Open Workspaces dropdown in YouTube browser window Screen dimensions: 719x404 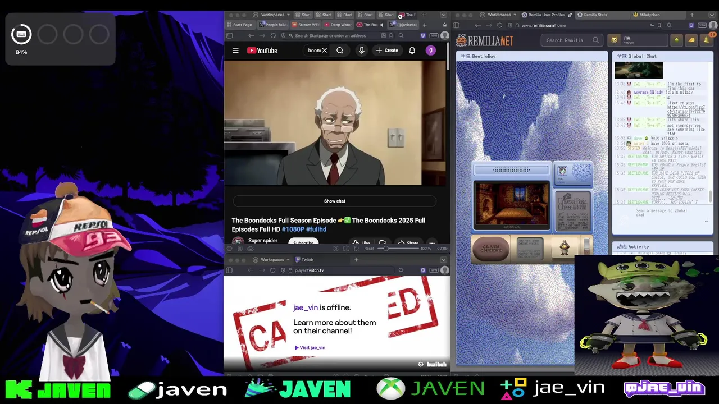point(271,15)
